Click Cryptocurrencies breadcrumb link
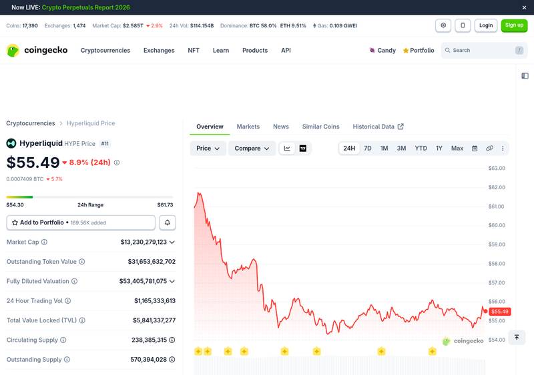The width and height of the screenshot is (534, 375). (30, 123)
